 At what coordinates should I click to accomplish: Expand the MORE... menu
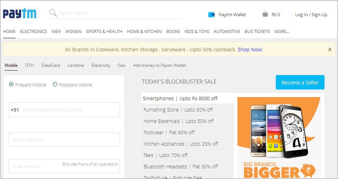point(282,32)
